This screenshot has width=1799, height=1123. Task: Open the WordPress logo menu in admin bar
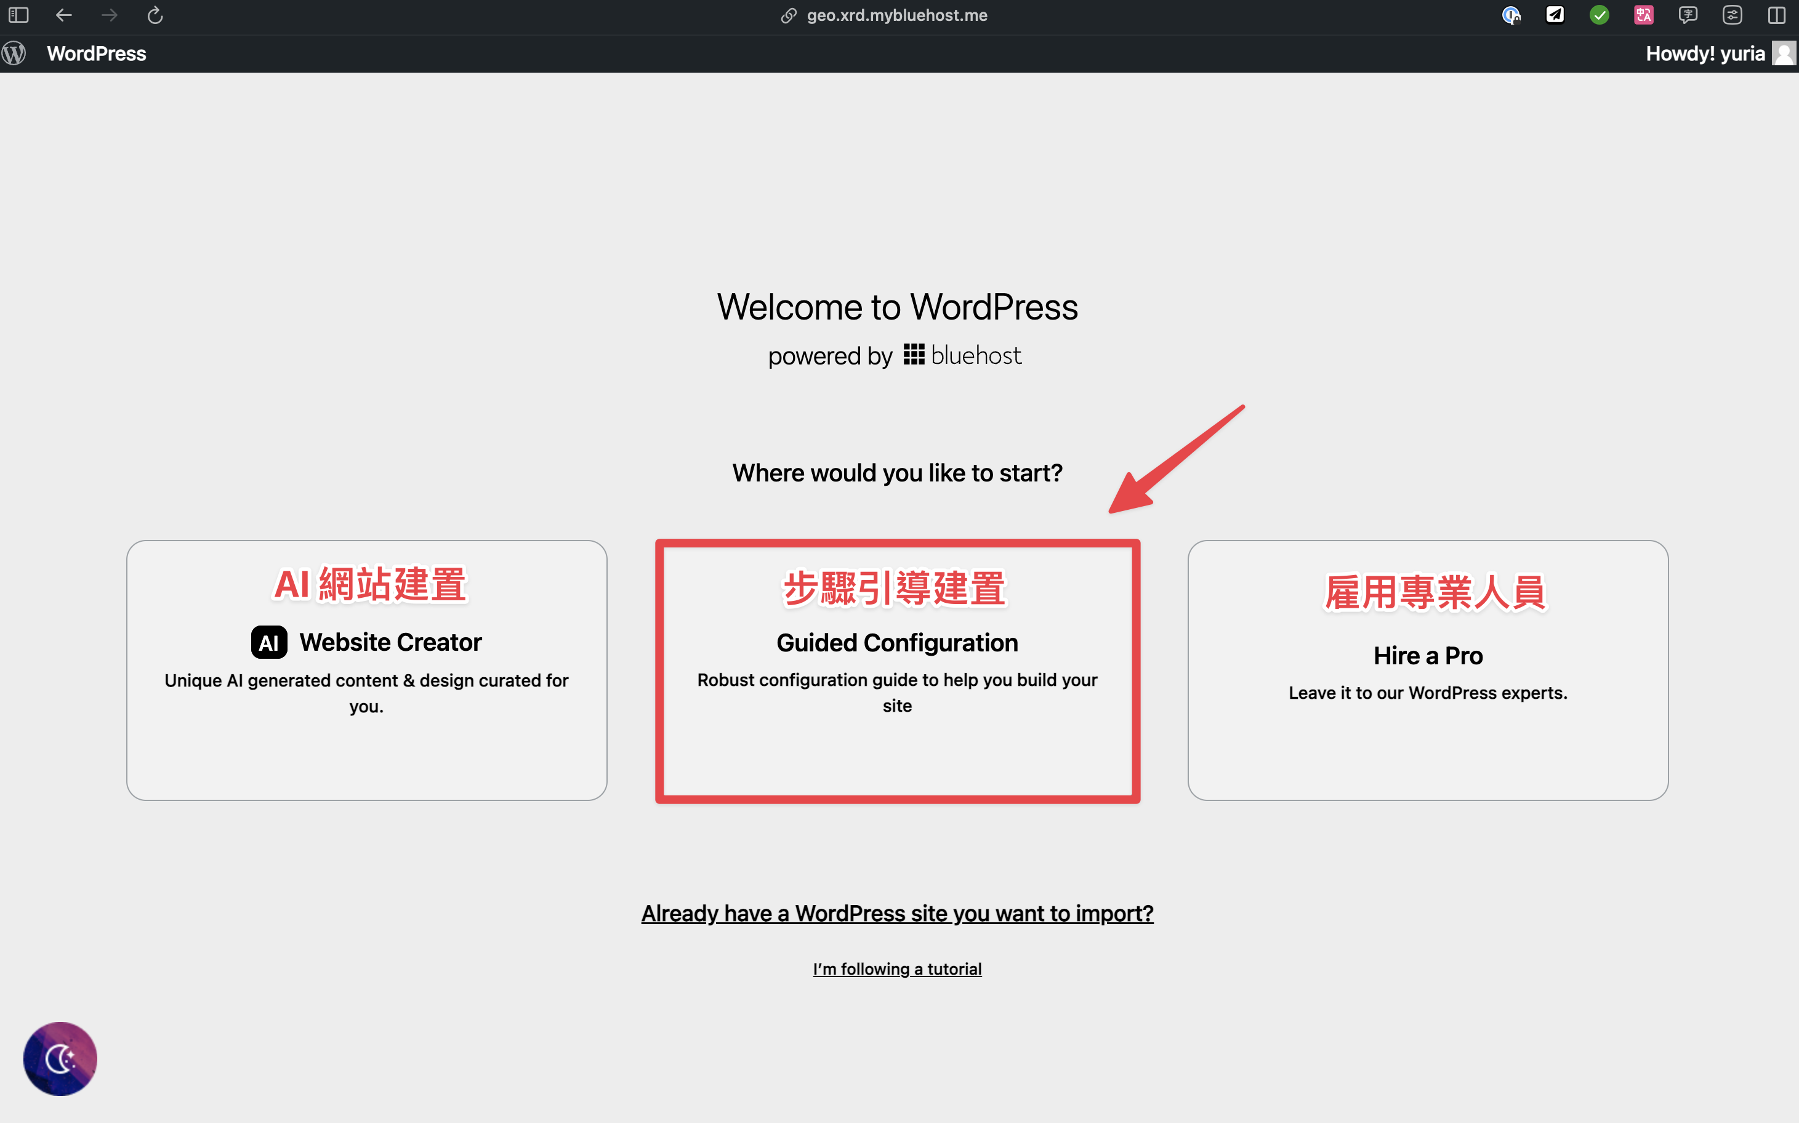[x=14, y=54]
